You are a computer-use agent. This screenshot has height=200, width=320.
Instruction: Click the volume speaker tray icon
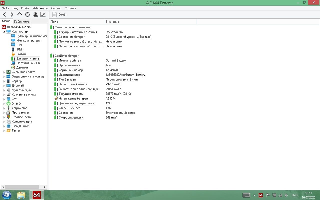tap(286, 195)
